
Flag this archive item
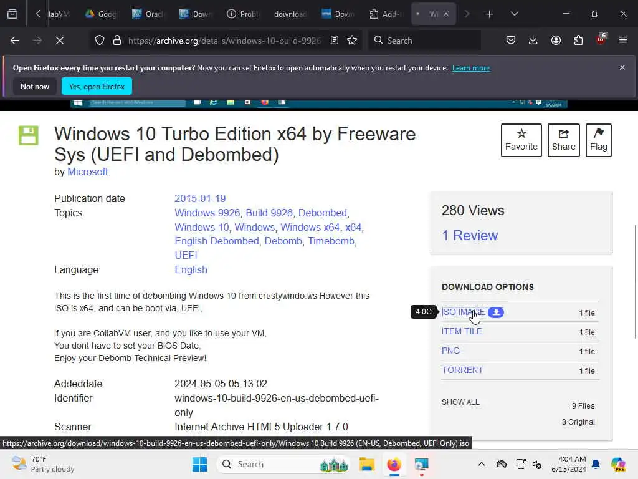coord(599,140)
